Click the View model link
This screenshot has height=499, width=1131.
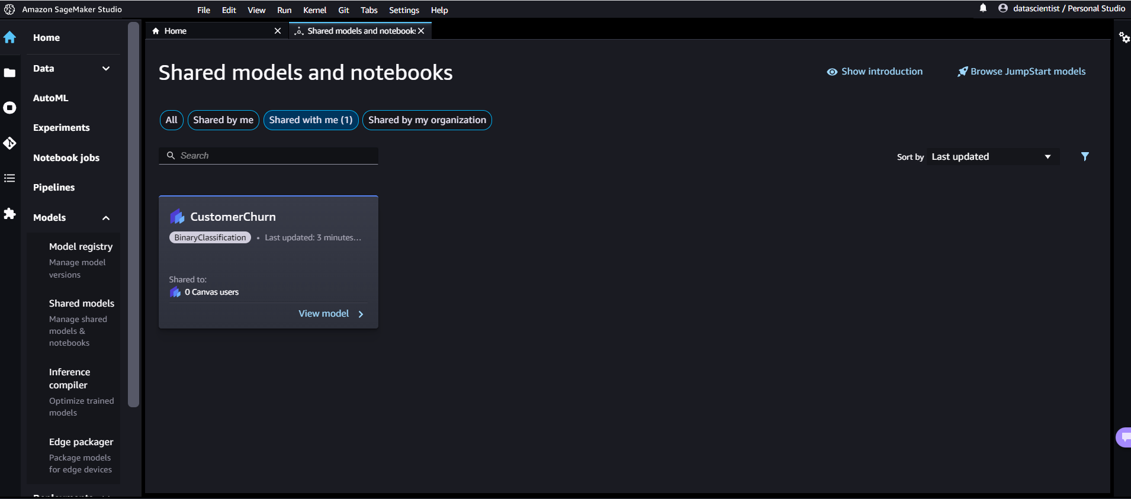(x=323, y=314)
